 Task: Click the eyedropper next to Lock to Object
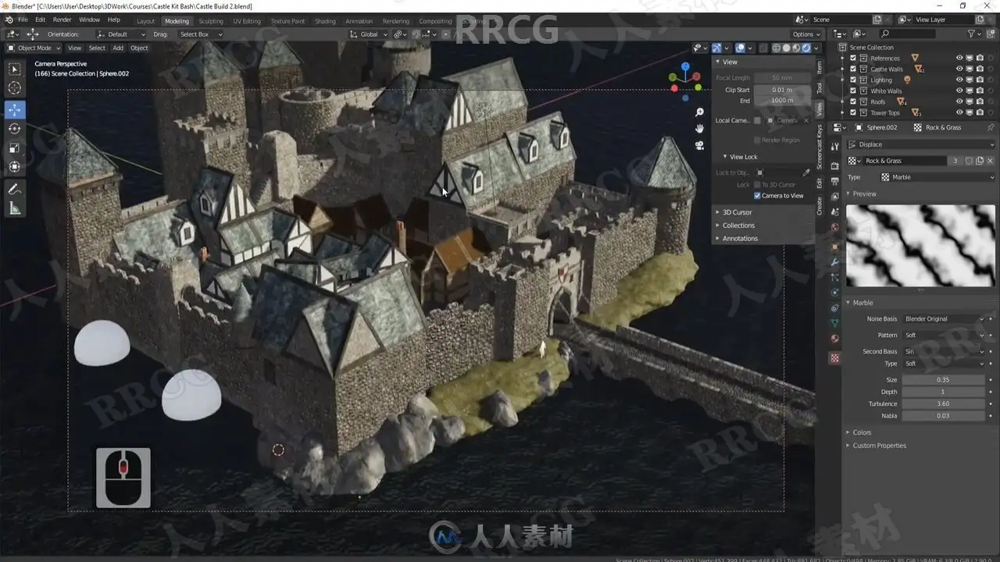tap(806, 173)
